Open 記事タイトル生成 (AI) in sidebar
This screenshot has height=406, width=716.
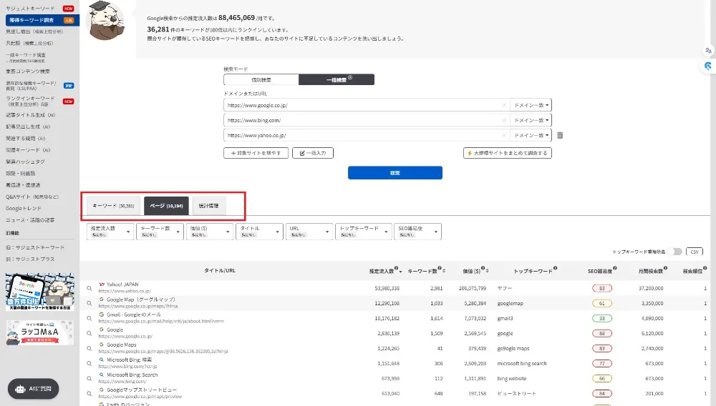pos(30,115)
